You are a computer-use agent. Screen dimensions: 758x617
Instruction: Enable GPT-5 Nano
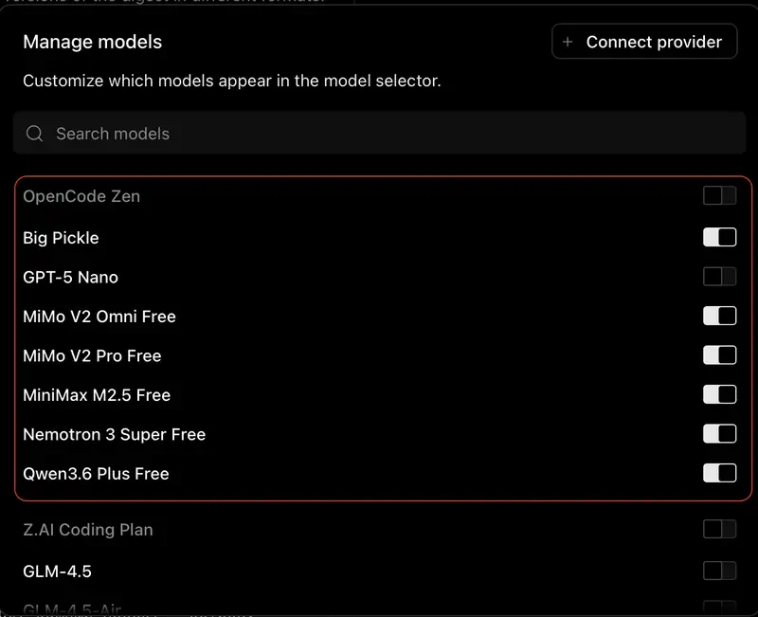tap(719, 277)
